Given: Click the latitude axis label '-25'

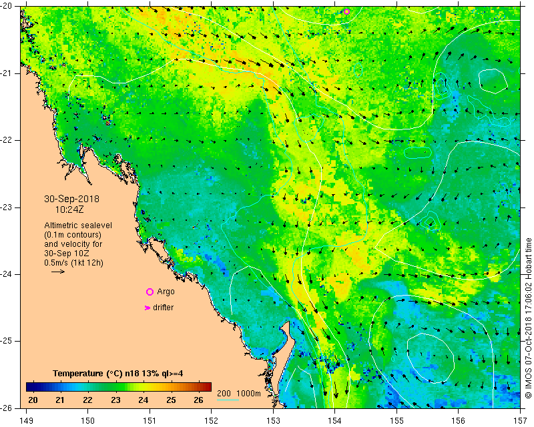Looking at the screenshot, I should 6,341.
